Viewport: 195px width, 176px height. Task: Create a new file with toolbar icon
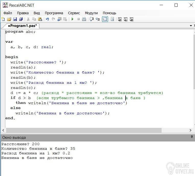[x=3, y=19]
